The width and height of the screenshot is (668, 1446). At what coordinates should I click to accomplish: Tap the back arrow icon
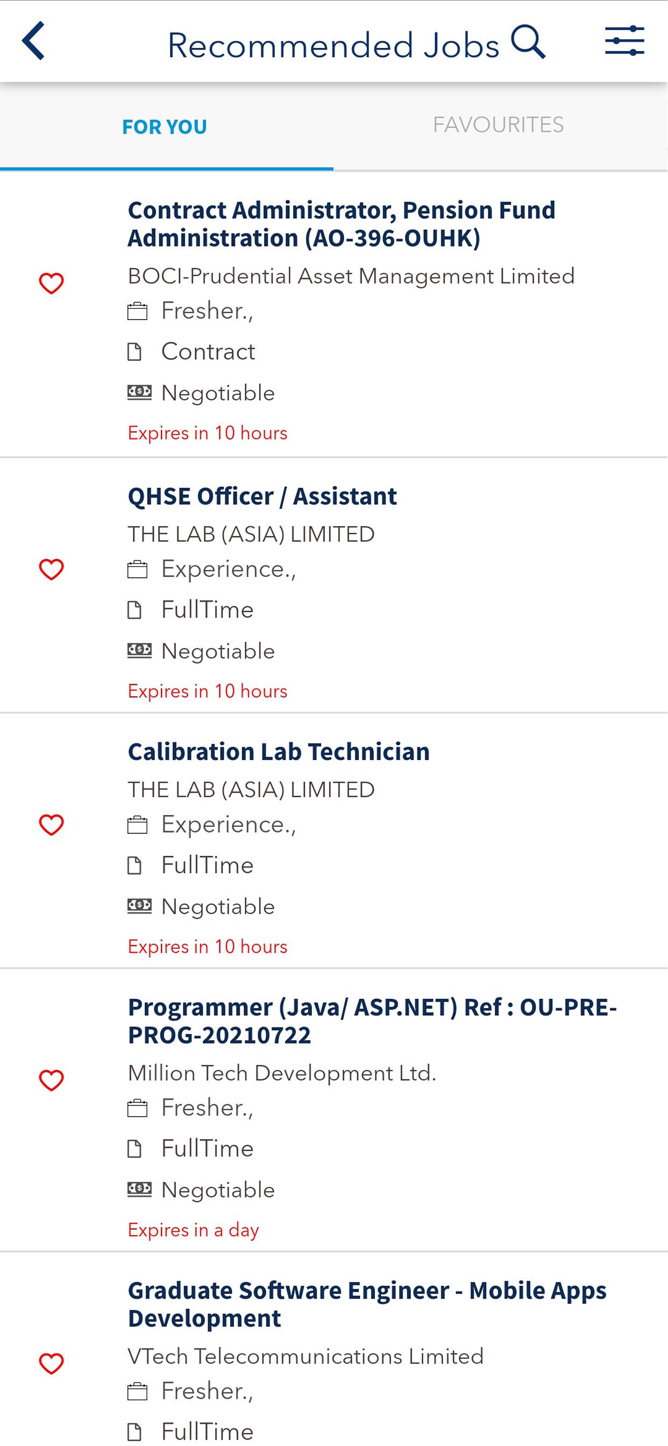coord(34,41)
